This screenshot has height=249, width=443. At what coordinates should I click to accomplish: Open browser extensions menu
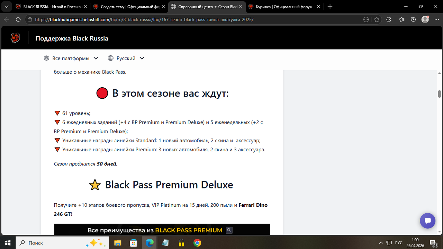tap(389, 20)
